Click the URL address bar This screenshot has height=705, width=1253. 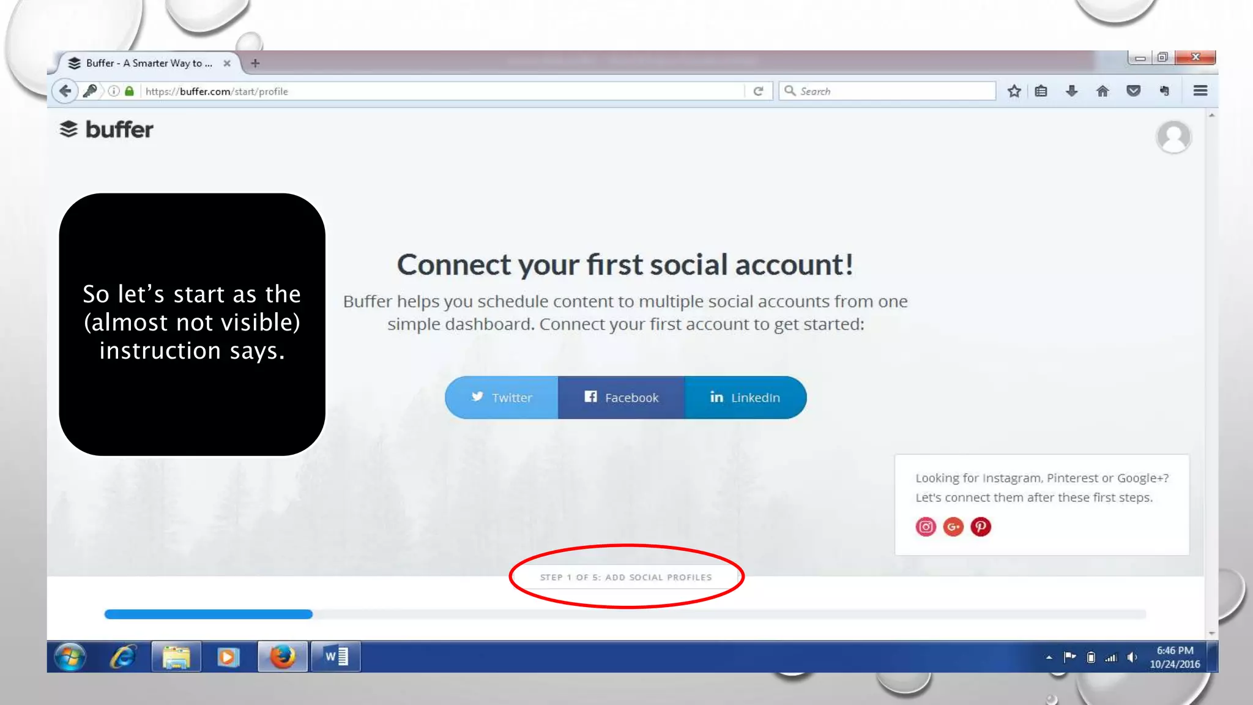[x=442, y=91]
